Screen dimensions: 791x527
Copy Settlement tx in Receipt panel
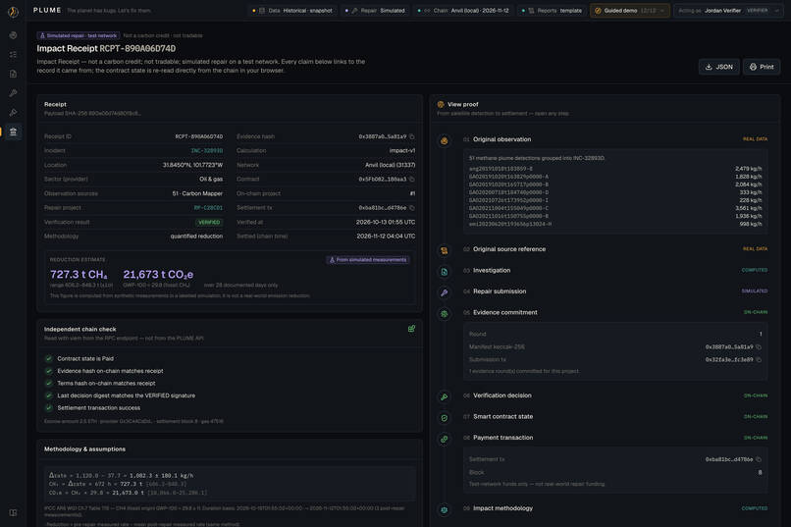[412, 208]
